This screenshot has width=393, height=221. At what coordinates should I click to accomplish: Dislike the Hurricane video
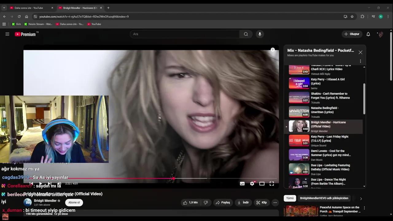tap(206, 203)
